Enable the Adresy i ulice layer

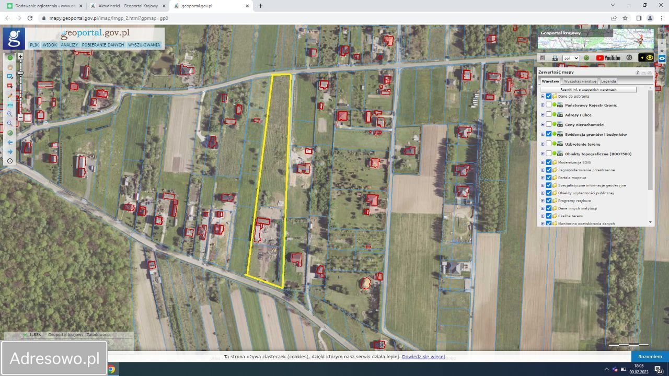pos(549,115)
